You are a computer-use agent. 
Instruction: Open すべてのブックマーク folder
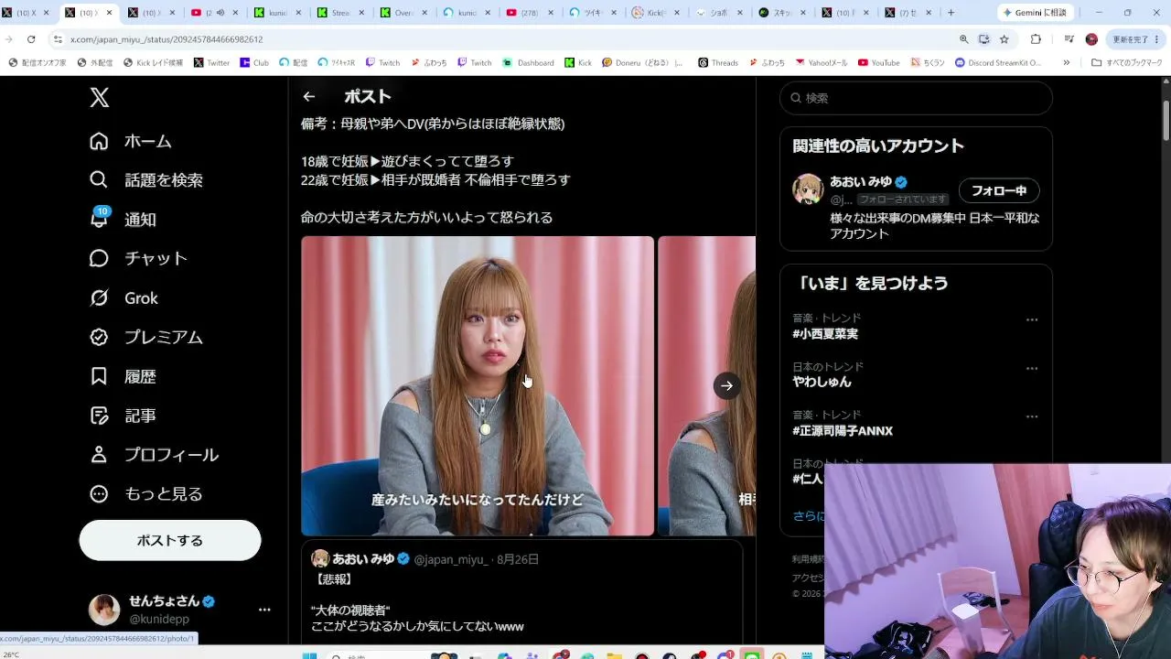point(1127,63)
